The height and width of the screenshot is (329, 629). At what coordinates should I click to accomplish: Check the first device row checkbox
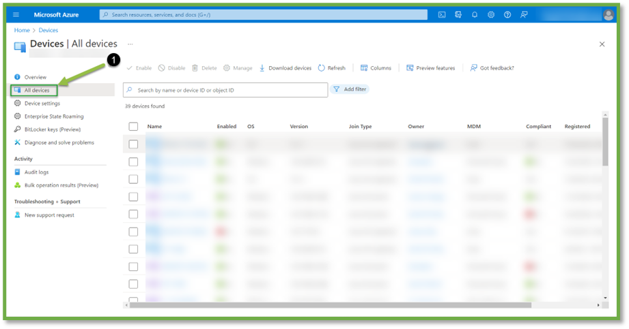pos(133,144)
